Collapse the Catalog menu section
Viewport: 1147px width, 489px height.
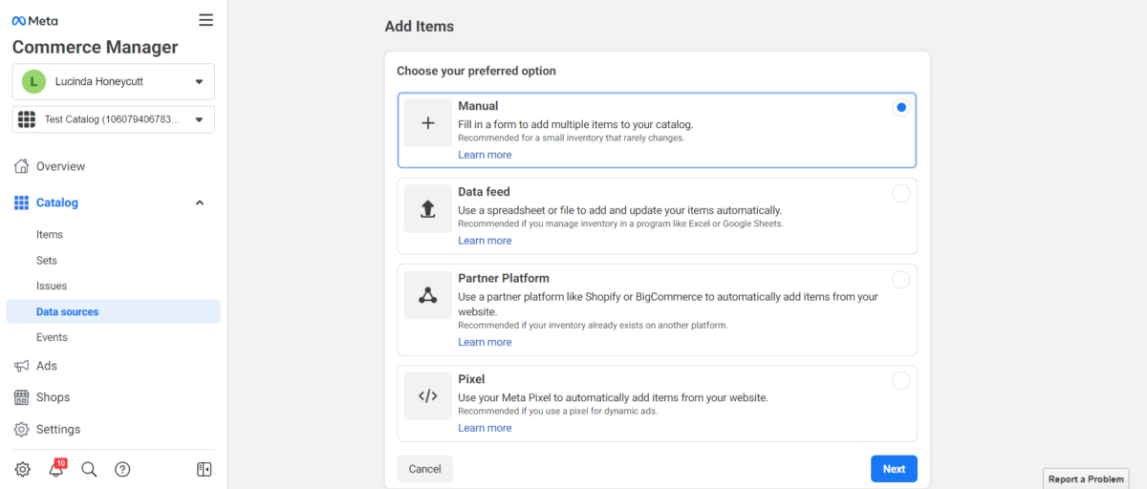(199, 202)
